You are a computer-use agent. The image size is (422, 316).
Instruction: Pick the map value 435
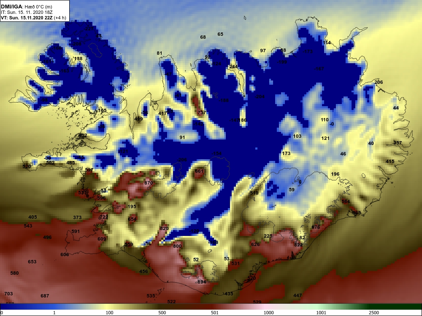coord(229,294)
